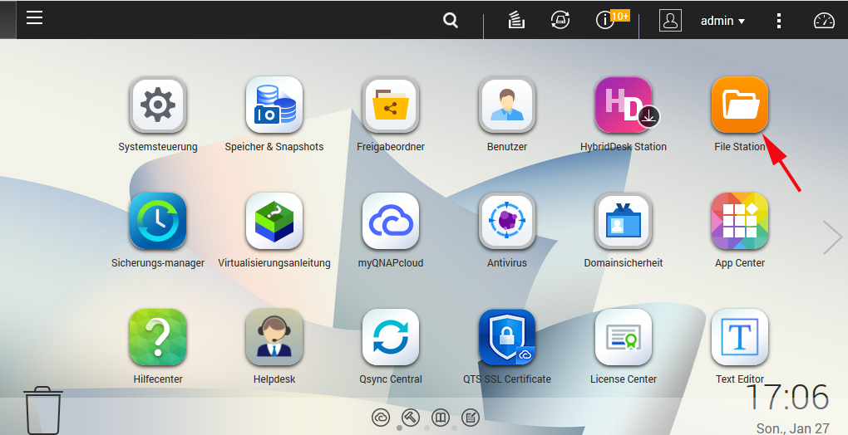This screenshot has height=435, width=848.
Task: Open Benutzer user management
Action: click(x=507, y=105)
